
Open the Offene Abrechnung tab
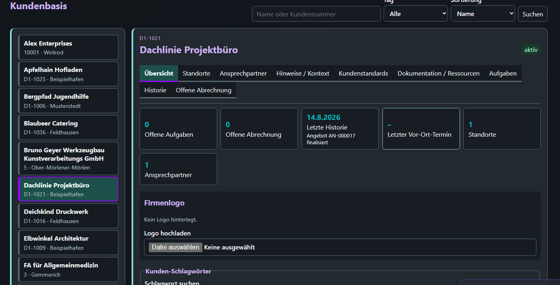[204, 90]
